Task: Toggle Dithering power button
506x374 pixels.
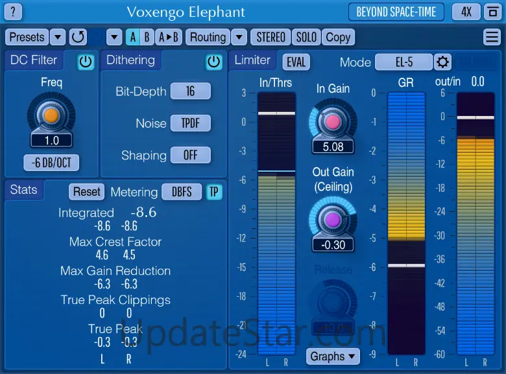Action: click(213, 62)
